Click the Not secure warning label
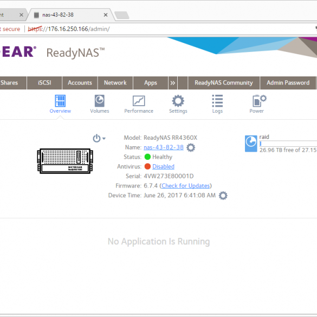Image resolution: width=317 pixels, height=317 pixels. coord(10,29)
